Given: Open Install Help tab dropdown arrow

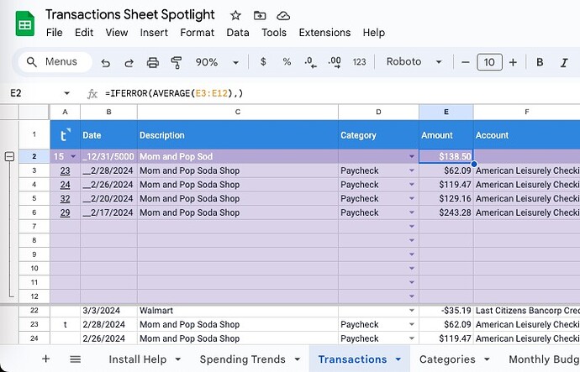Looking at the screenshot, I should tap(178, 359).
